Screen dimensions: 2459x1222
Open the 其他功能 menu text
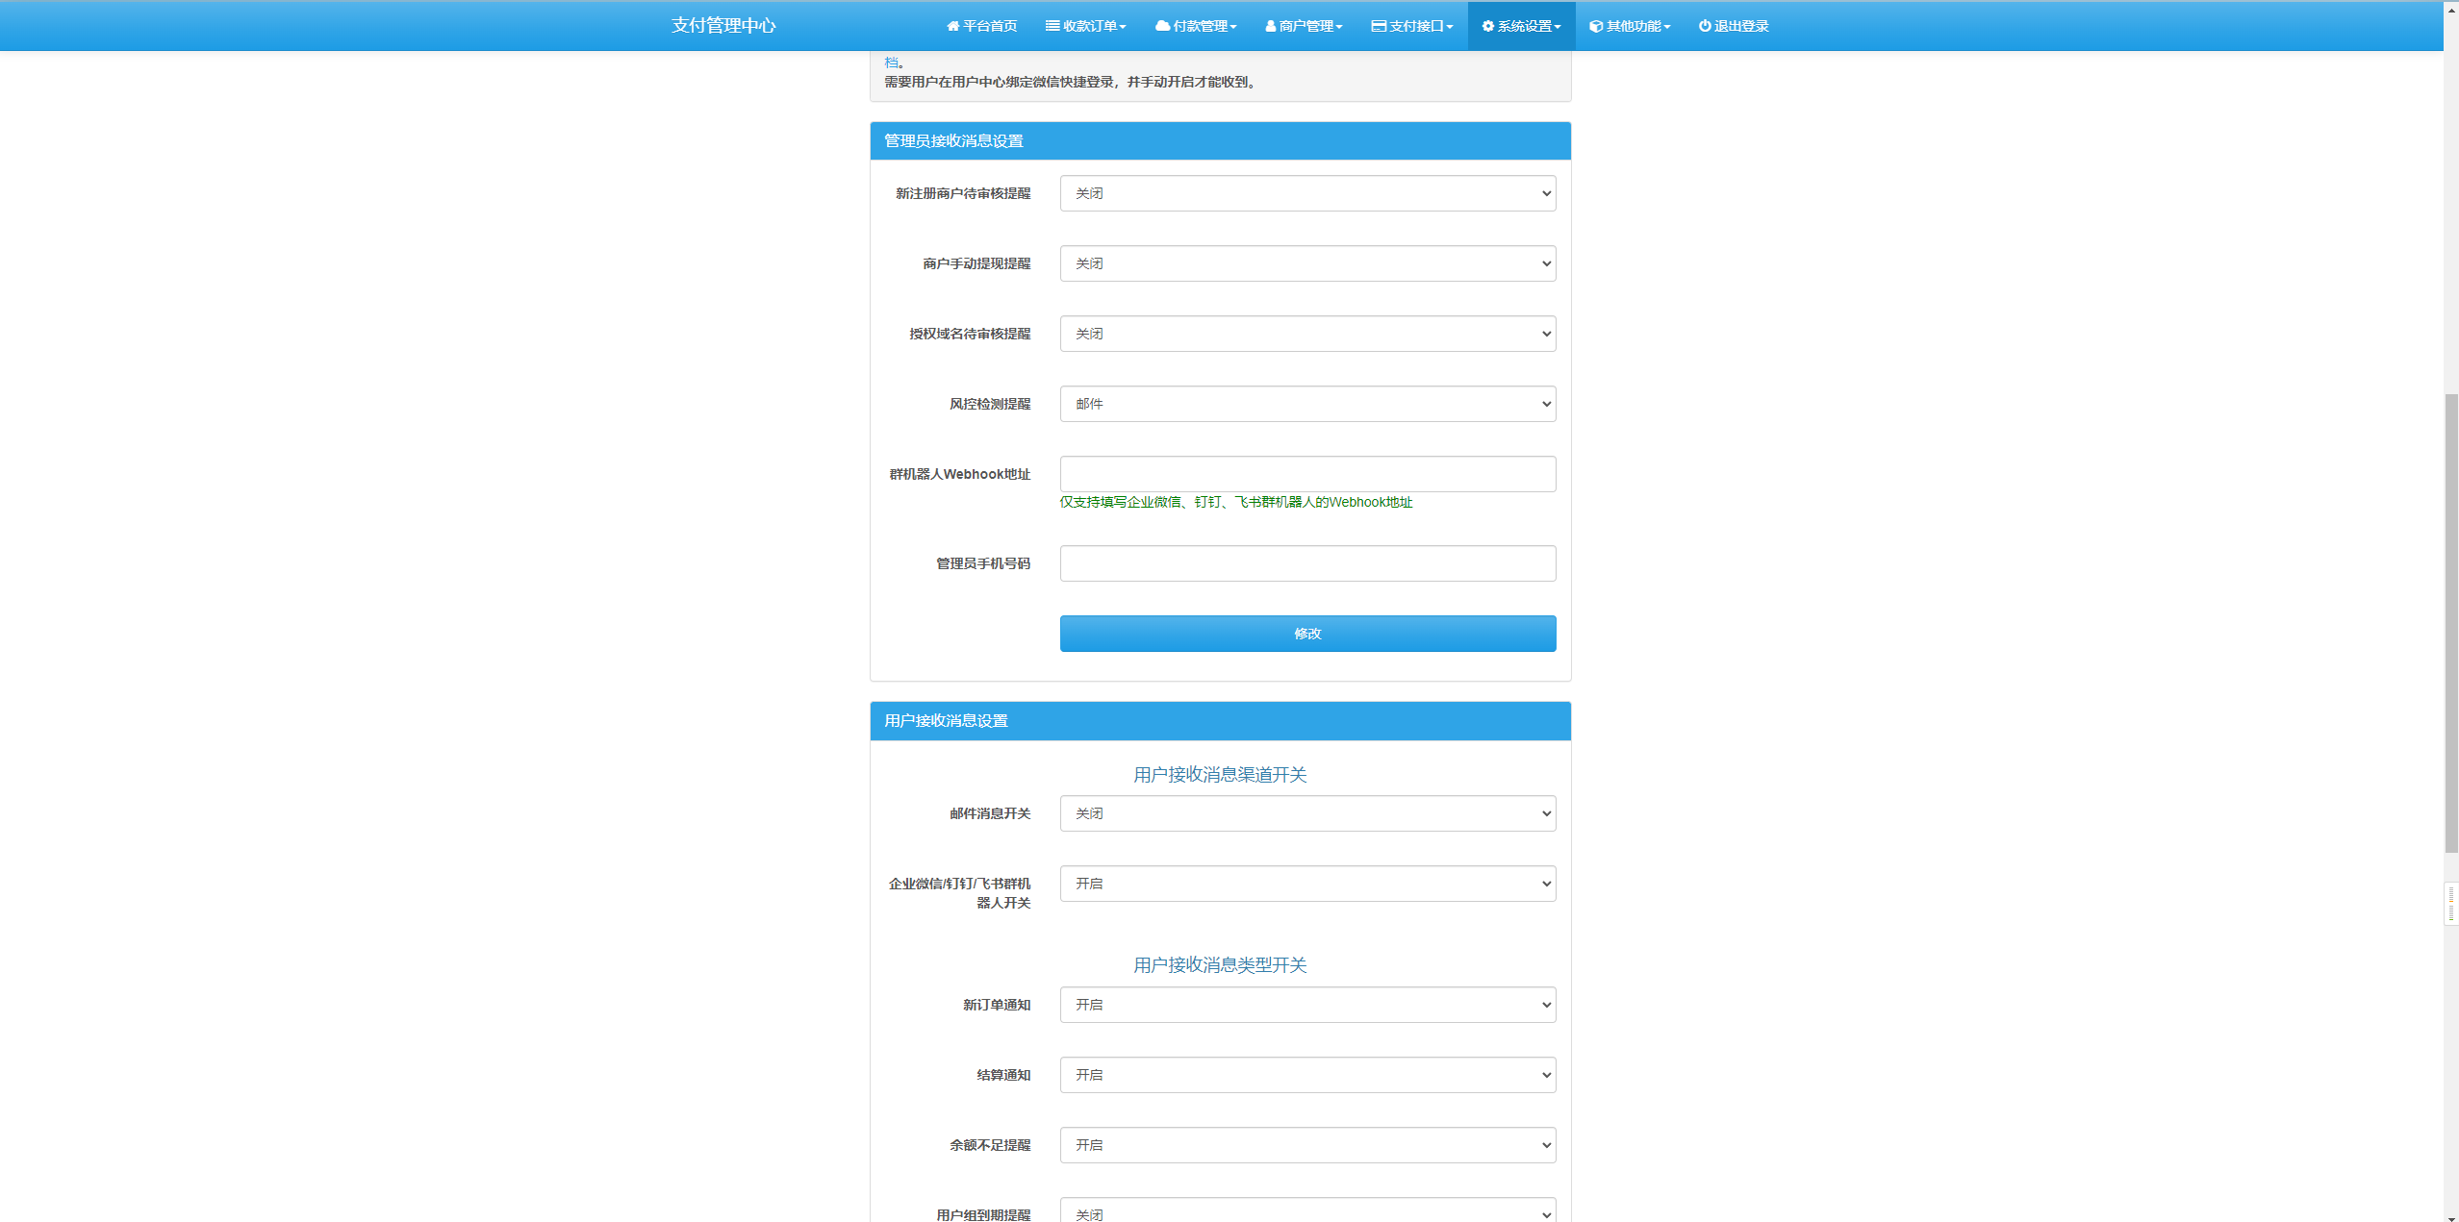point(1634,26)
